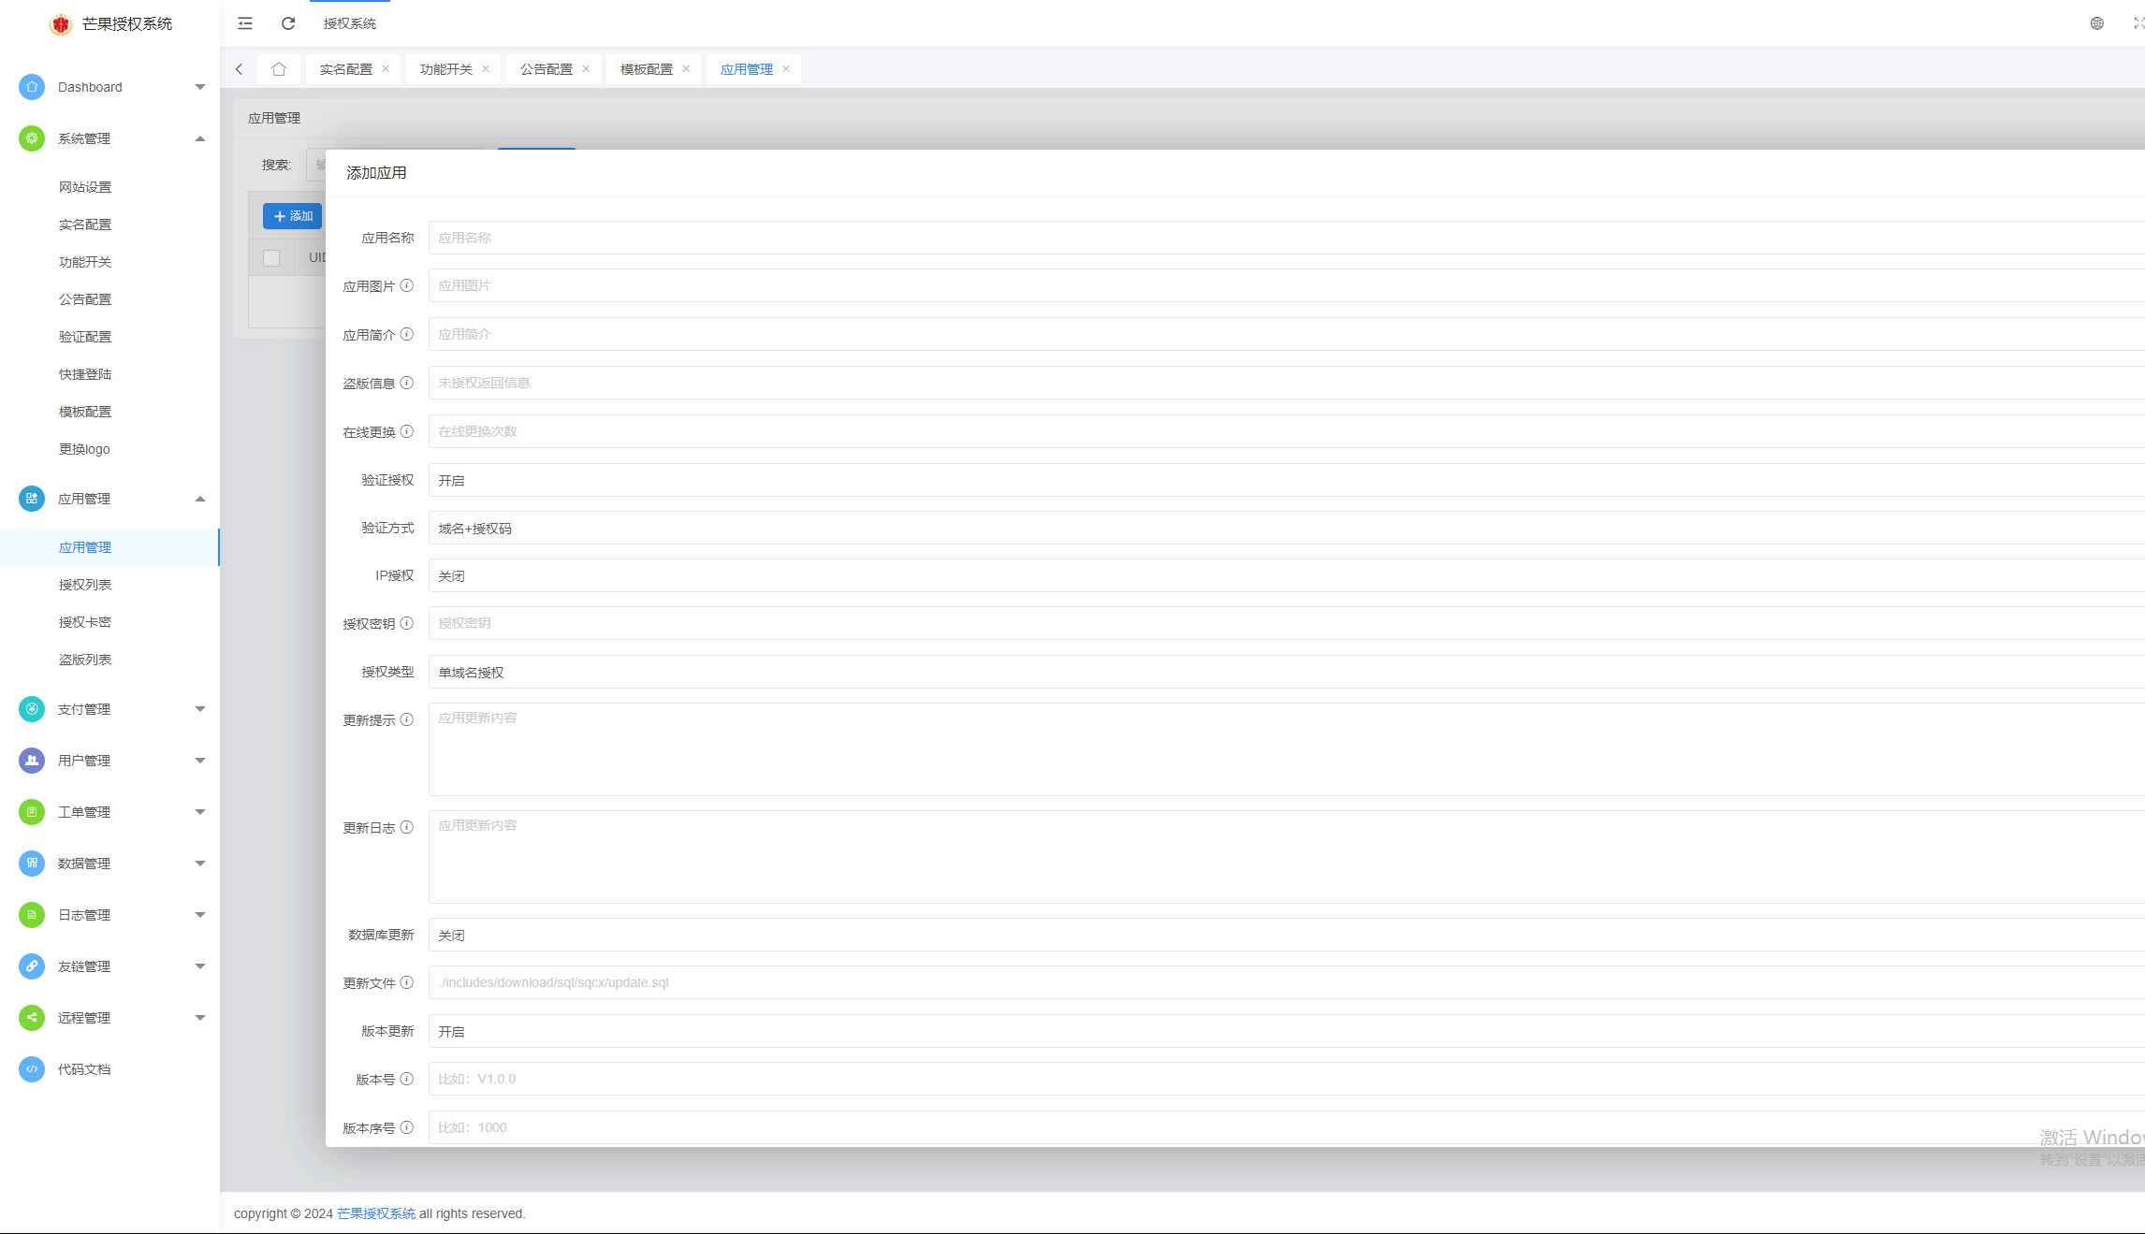
Task: Click the blue 添加 button
Action: pyautogui.click(x=293, y=216)
